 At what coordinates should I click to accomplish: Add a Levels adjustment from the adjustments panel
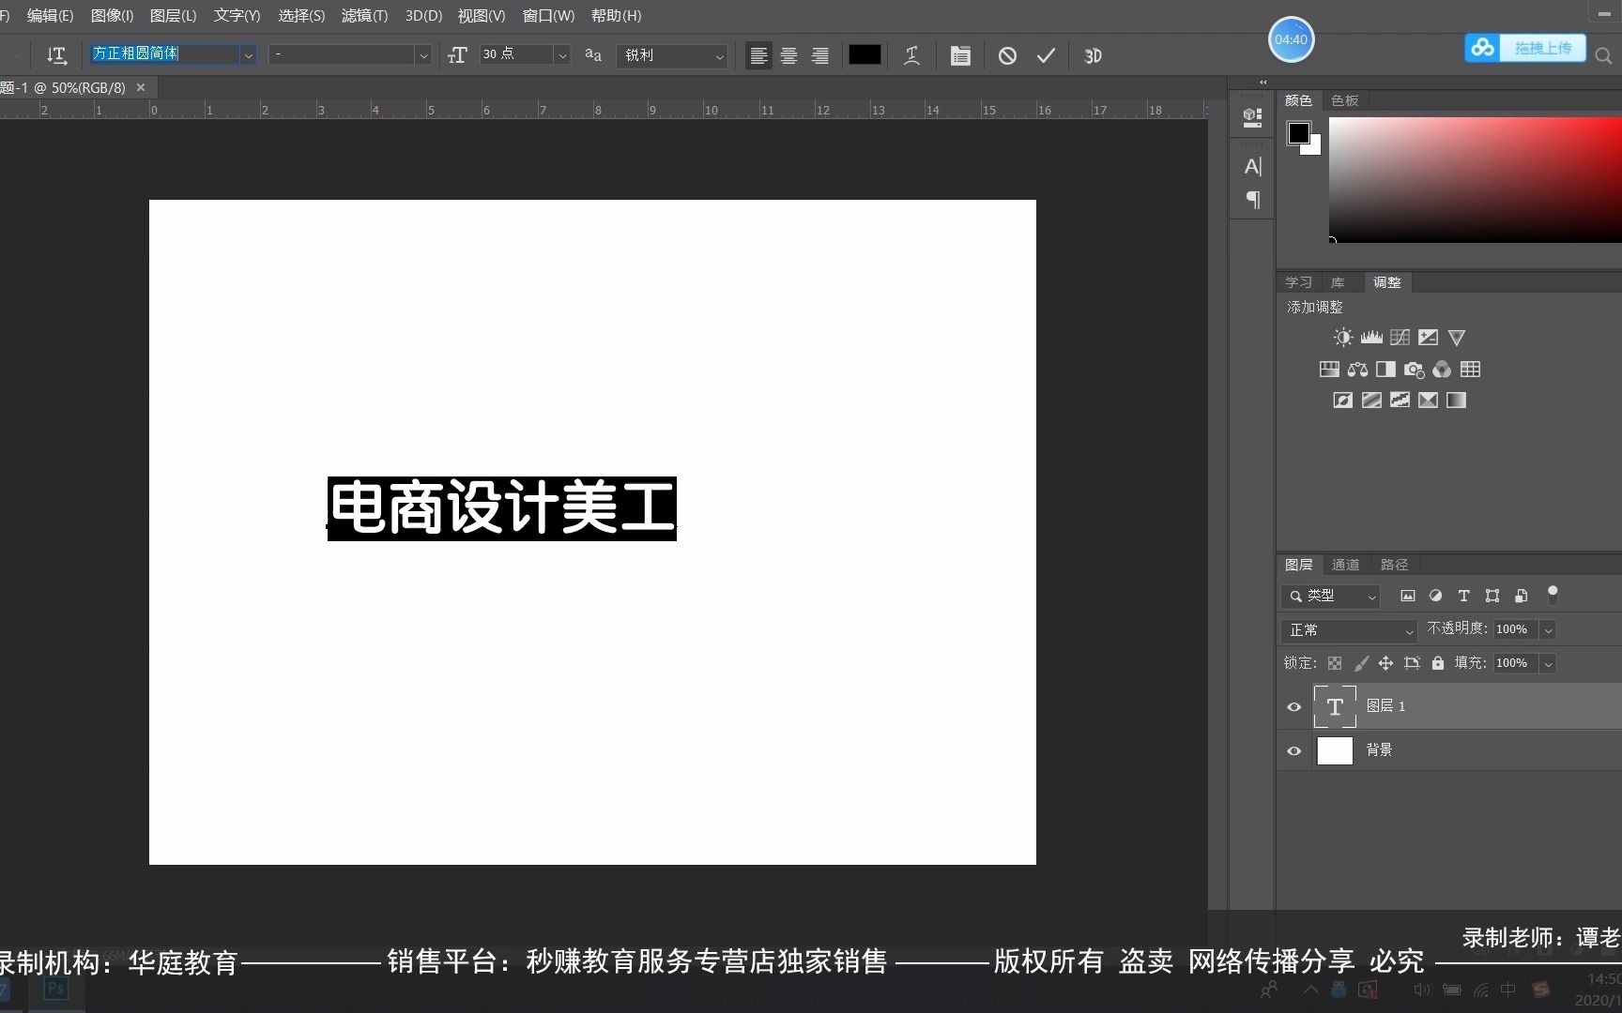click(x=1371, y=337)
